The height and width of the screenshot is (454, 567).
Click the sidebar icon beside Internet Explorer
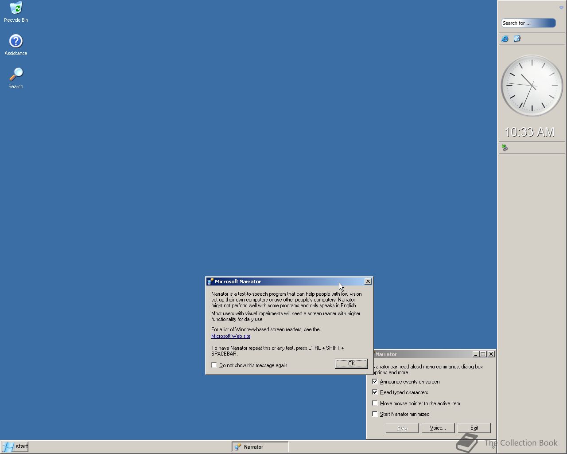click(x=517, y=39)
